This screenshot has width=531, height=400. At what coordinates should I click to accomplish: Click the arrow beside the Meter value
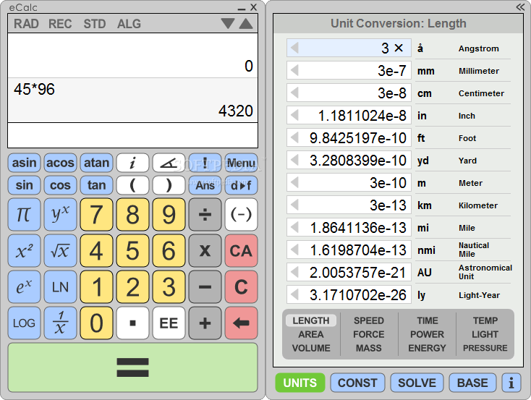294,182
